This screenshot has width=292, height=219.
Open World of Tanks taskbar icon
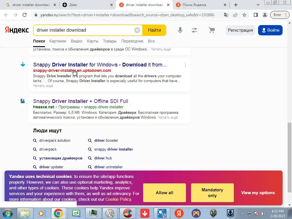213,213
